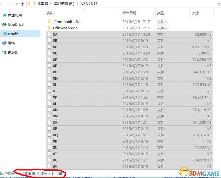
Task: Expand the address bar history dropdown
Action: [219, 4]
